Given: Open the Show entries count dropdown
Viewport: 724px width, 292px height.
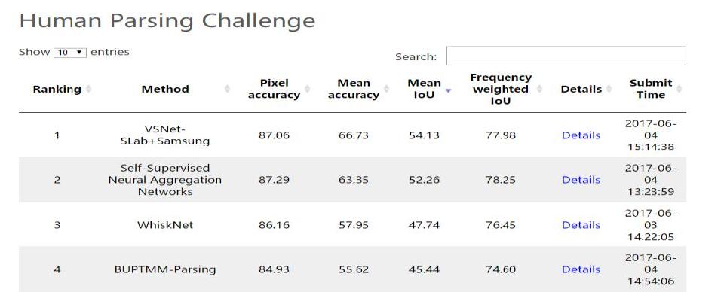Looking at the screenshot, I should (70, 53).
